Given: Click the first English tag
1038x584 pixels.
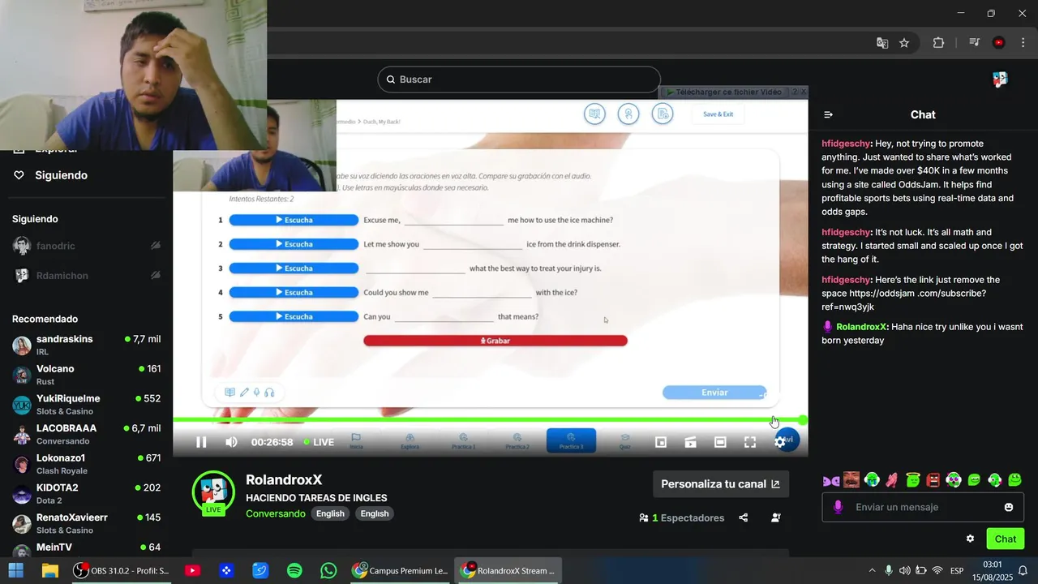Looking at the screenshot, I should [x=330, y=513].
